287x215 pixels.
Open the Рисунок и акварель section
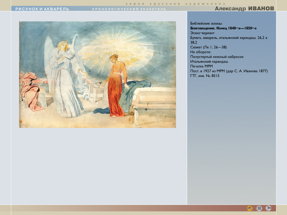point(42,9)
